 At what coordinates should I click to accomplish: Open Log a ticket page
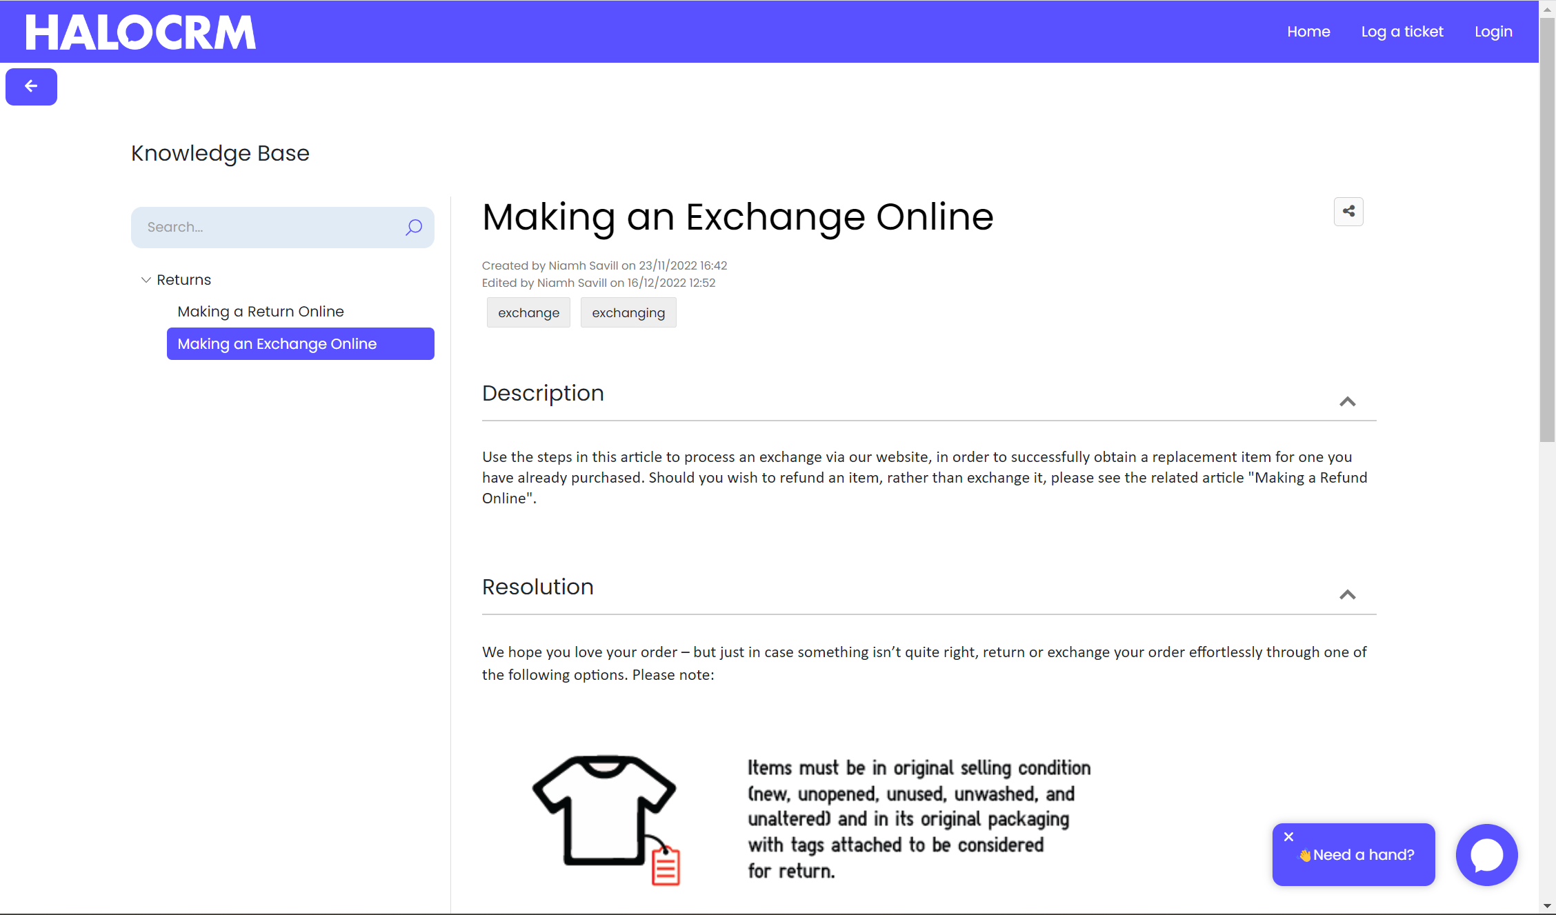pos(1402,32)
